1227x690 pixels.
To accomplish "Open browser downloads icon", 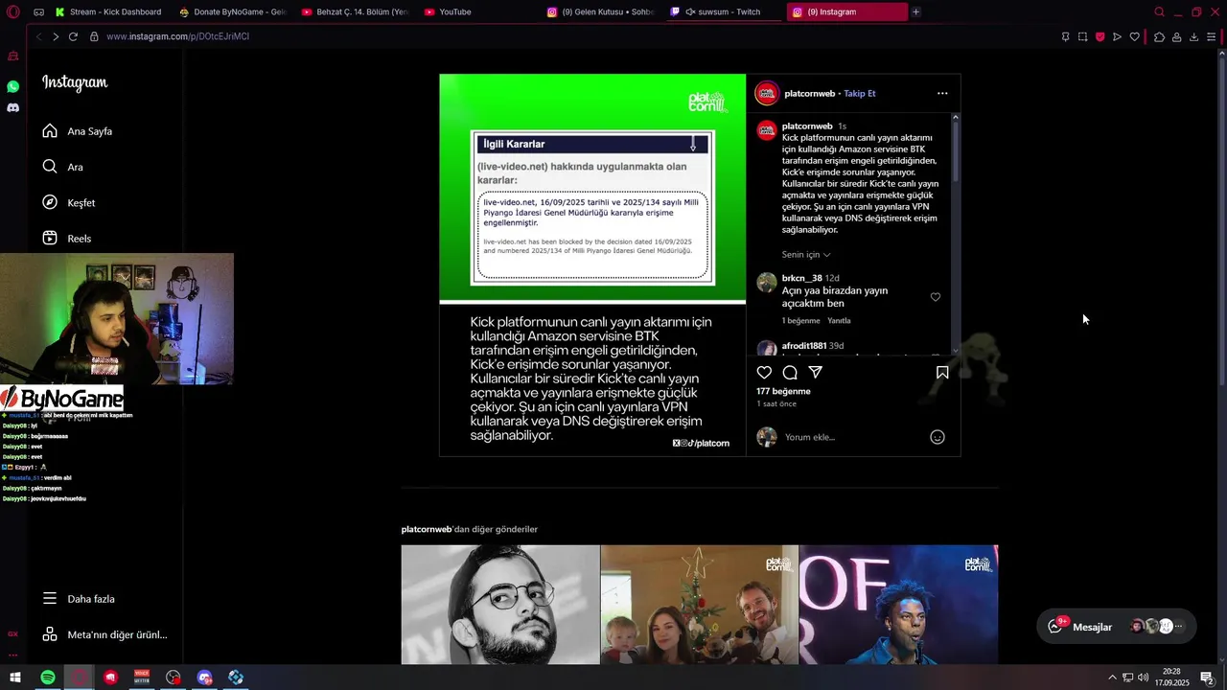I will click(x=1193, y=36).
